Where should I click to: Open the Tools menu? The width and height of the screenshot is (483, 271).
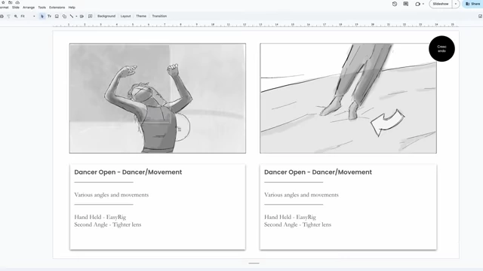(42, 8)
